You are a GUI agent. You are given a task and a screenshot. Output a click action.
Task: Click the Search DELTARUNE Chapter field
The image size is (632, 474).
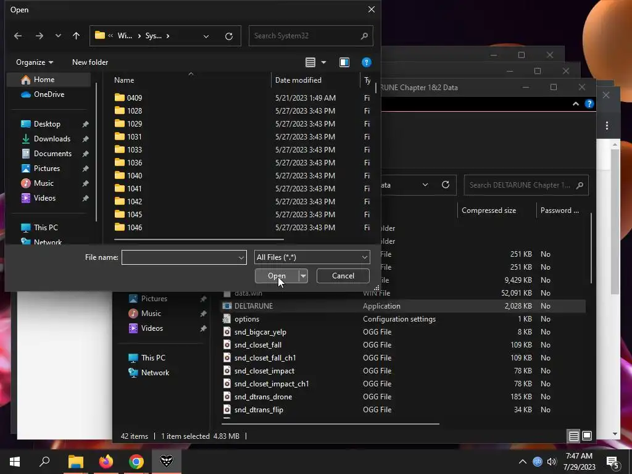(x=526, y=185)
